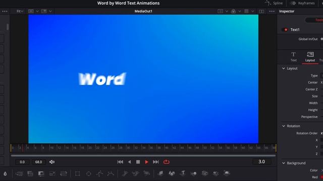This screenshot has width=323, height=181.
Task: Select the Rectangle mask tool
Action: [77, 173]
